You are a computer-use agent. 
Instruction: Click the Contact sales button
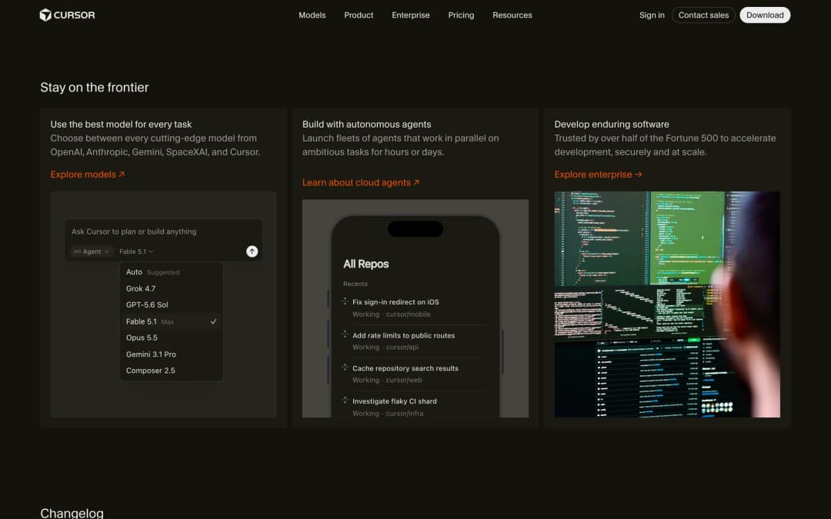click(703, 15)
